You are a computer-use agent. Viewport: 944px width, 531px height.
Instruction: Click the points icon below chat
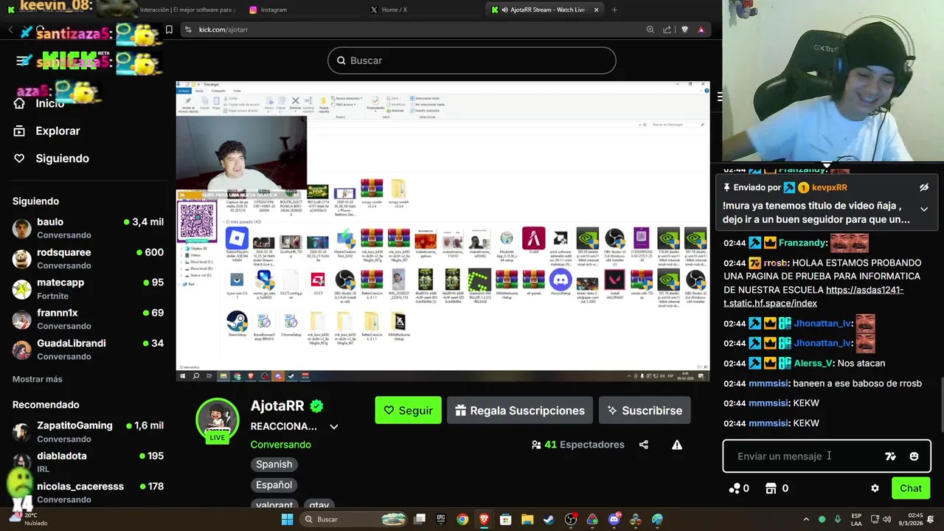(x=734, y=488)
